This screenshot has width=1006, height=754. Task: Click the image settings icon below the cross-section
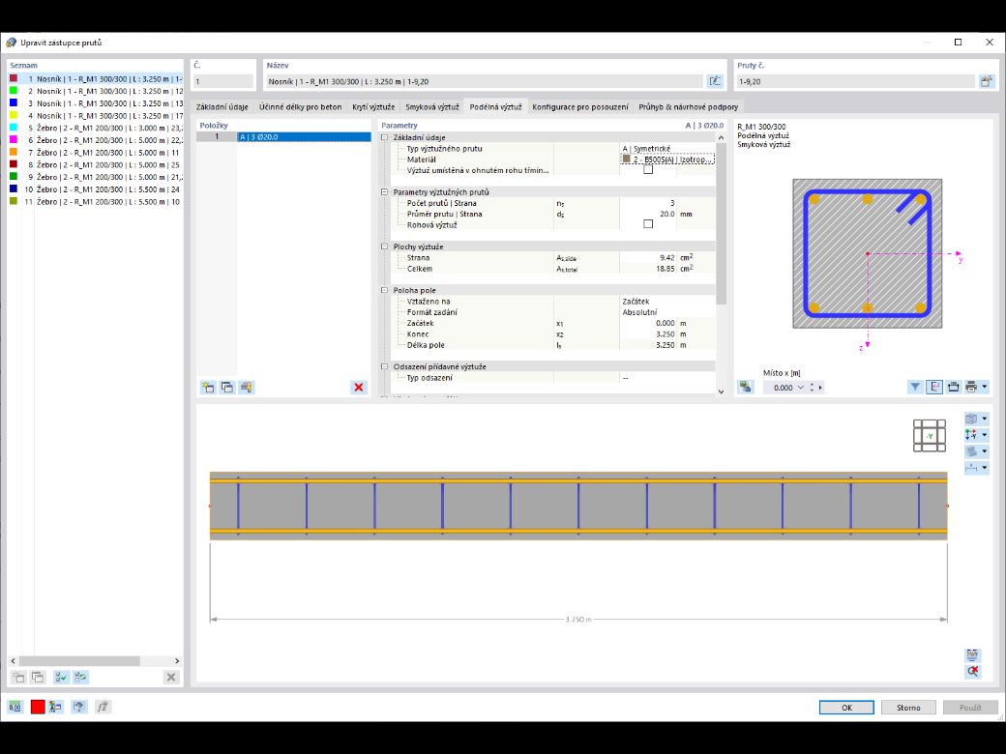746,388
